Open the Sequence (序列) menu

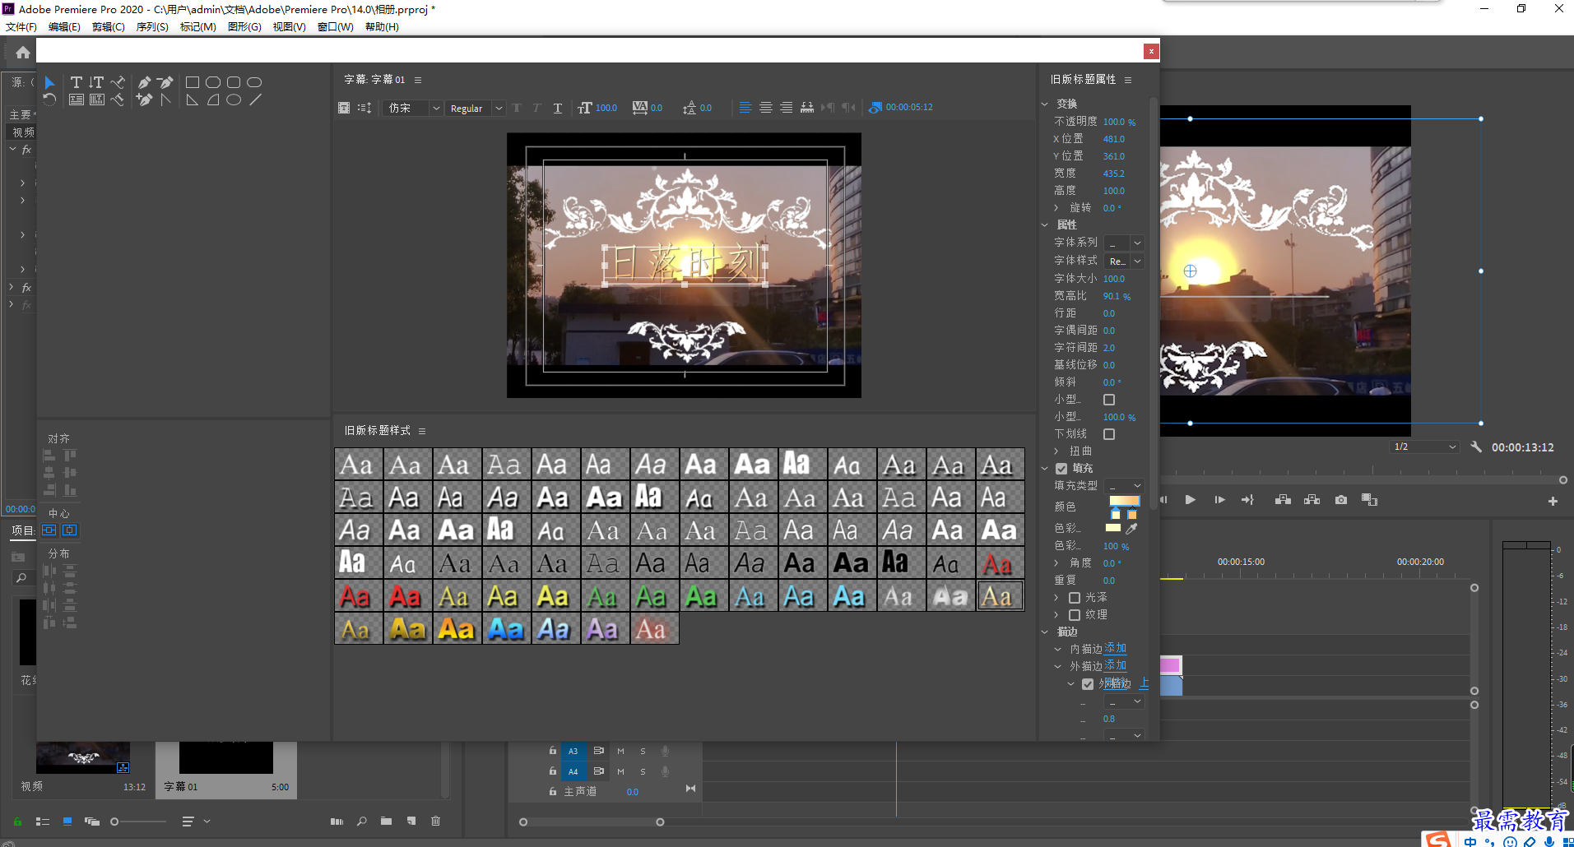[152, 27]
